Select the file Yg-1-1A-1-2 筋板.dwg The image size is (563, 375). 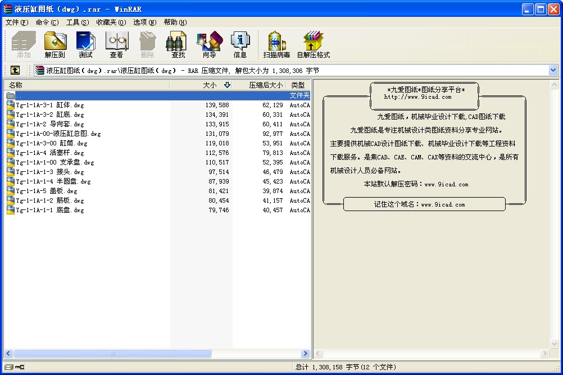coord(50,200)
